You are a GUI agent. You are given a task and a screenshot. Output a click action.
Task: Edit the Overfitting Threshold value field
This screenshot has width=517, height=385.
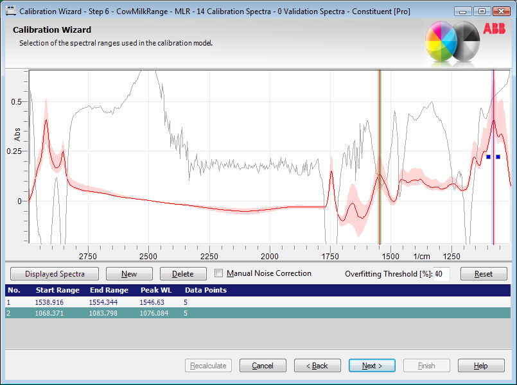(x=441, y=274)
